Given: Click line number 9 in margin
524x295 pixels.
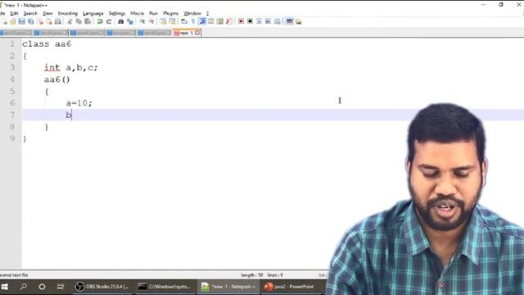Looking at the screenshot, I should pyautogui.click(x=12, y=138).
